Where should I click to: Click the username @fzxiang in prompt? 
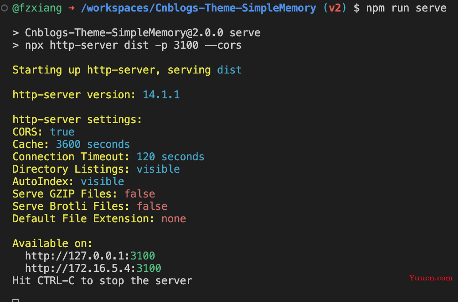(37, 8)
